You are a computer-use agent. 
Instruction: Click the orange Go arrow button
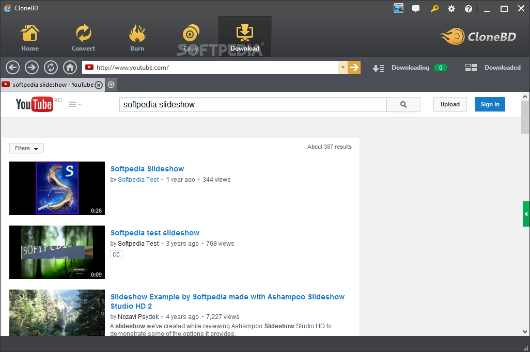click(x=354, y=67)
